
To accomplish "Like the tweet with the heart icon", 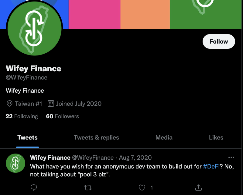I will pos(142,187).
